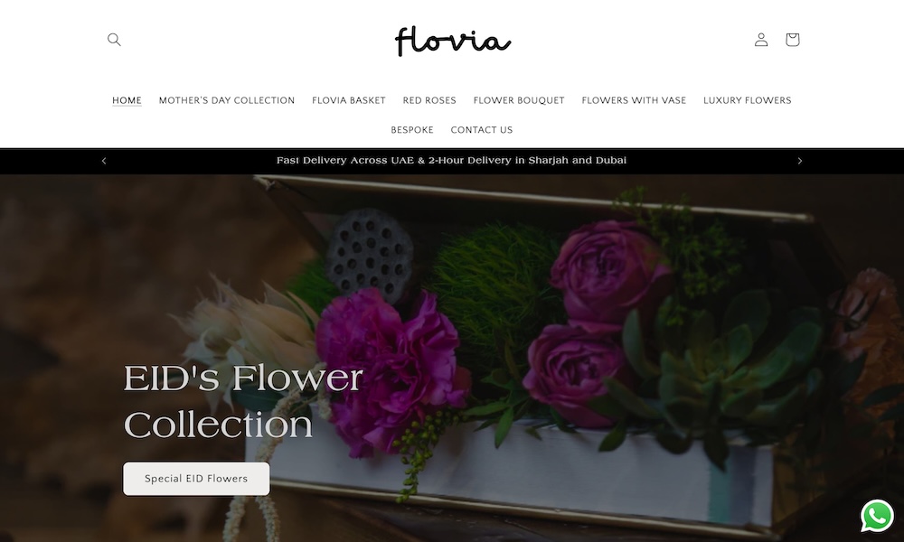This screenshot has height=542, width=904.
Task: Open the account login icon
Action: (761, 39)
